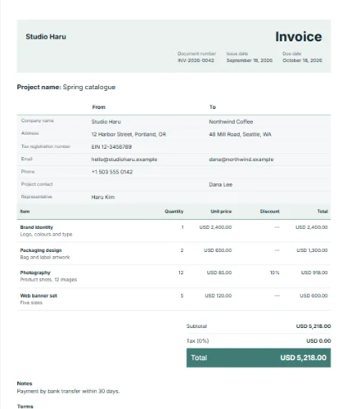This screenshot has width=347, height=409.
Task: Click the To column header
Action: click(212, 107)
